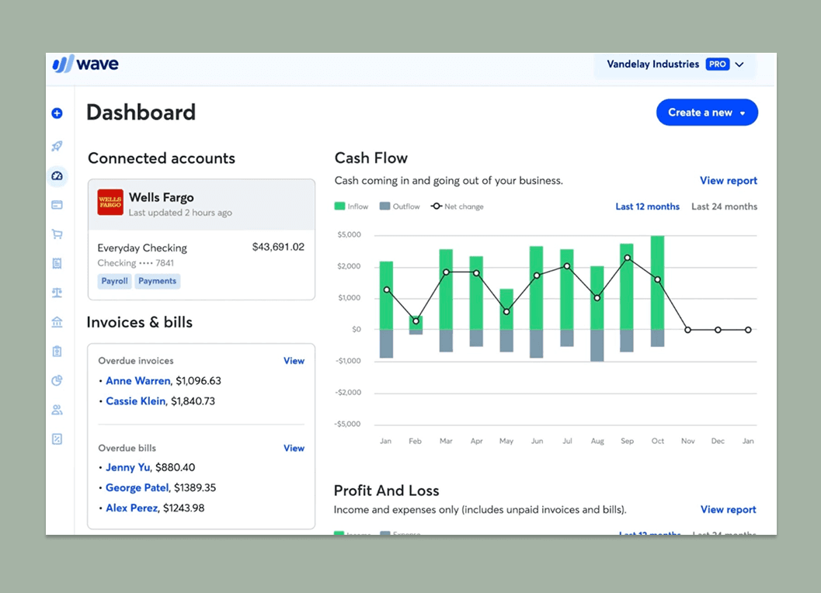Select the Dashboard gauge icon in sidebar

pos(57,176)
